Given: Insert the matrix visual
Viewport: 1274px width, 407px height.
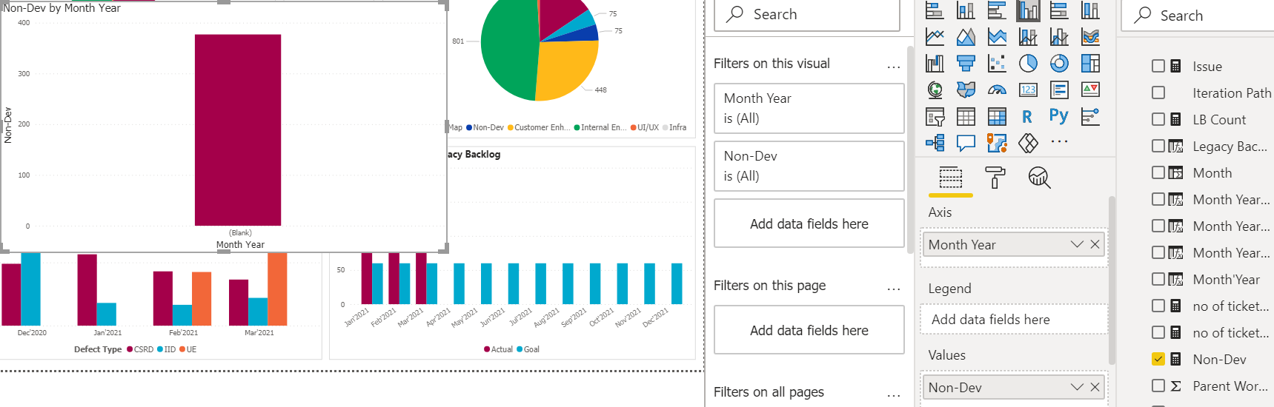Looking at the screenshot, I should pos(997,117).
